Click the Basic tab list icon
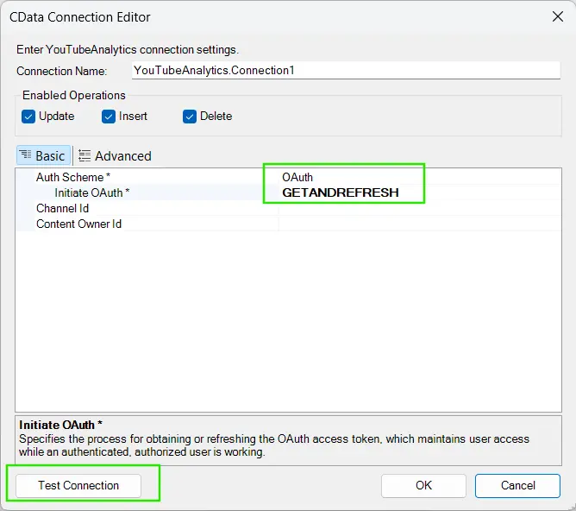 click(25, 155)
